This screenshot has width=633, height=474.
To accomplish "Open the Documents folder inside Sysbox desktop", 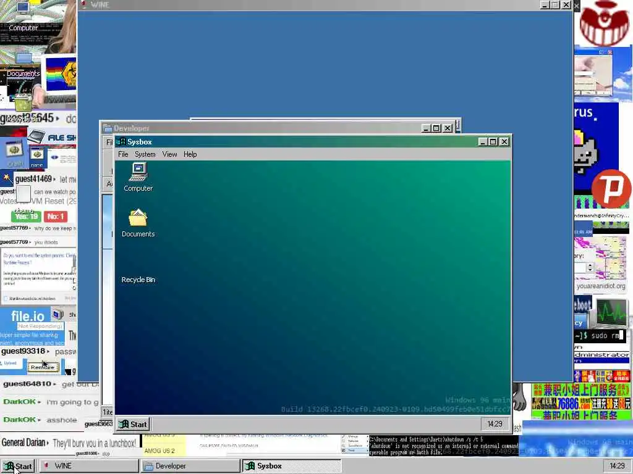I will (138, 223).
